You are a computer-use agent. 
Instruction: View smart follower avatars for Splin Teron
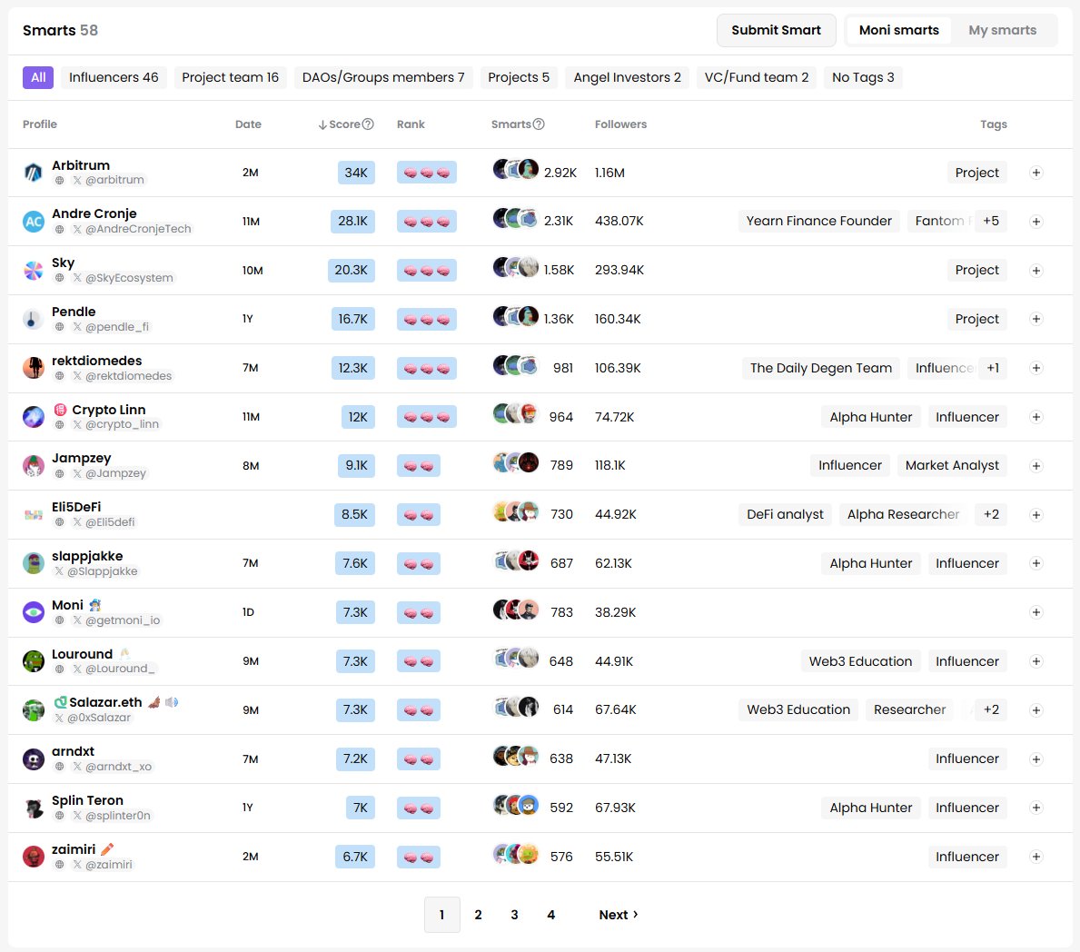(516, 805)
